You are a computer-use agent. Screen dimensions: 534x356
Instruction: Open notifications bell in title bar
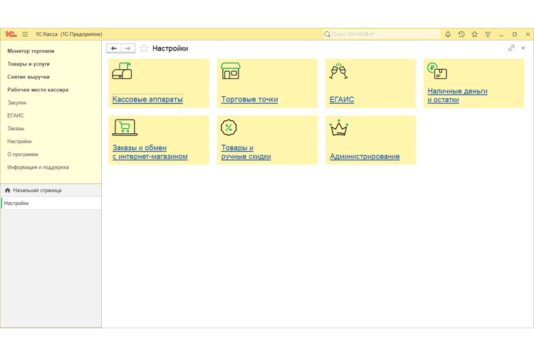click(x=448, y=34)
